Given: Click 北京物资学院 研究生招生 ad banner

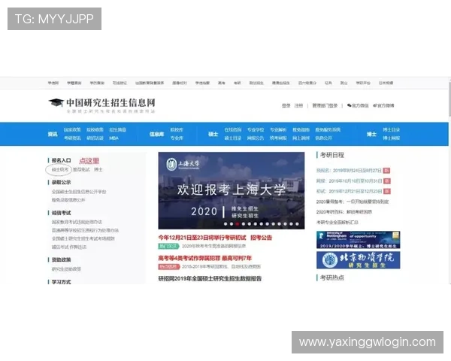Looking at the screenshot, I should coord(358,260).
